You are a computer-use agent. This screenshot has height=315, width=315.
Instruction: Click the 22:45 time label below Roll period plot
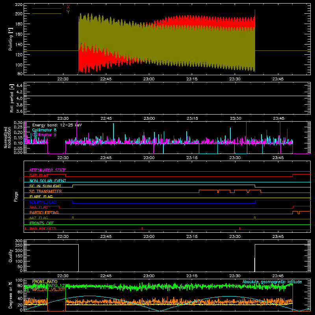pyautogui.click(x=106, y=119)
